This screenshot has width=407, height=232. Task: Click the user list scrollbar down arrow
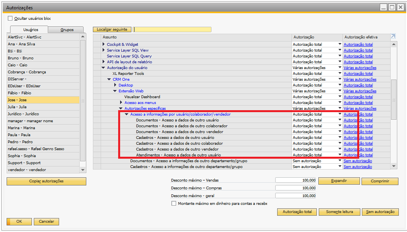click(x=82, y=170)
